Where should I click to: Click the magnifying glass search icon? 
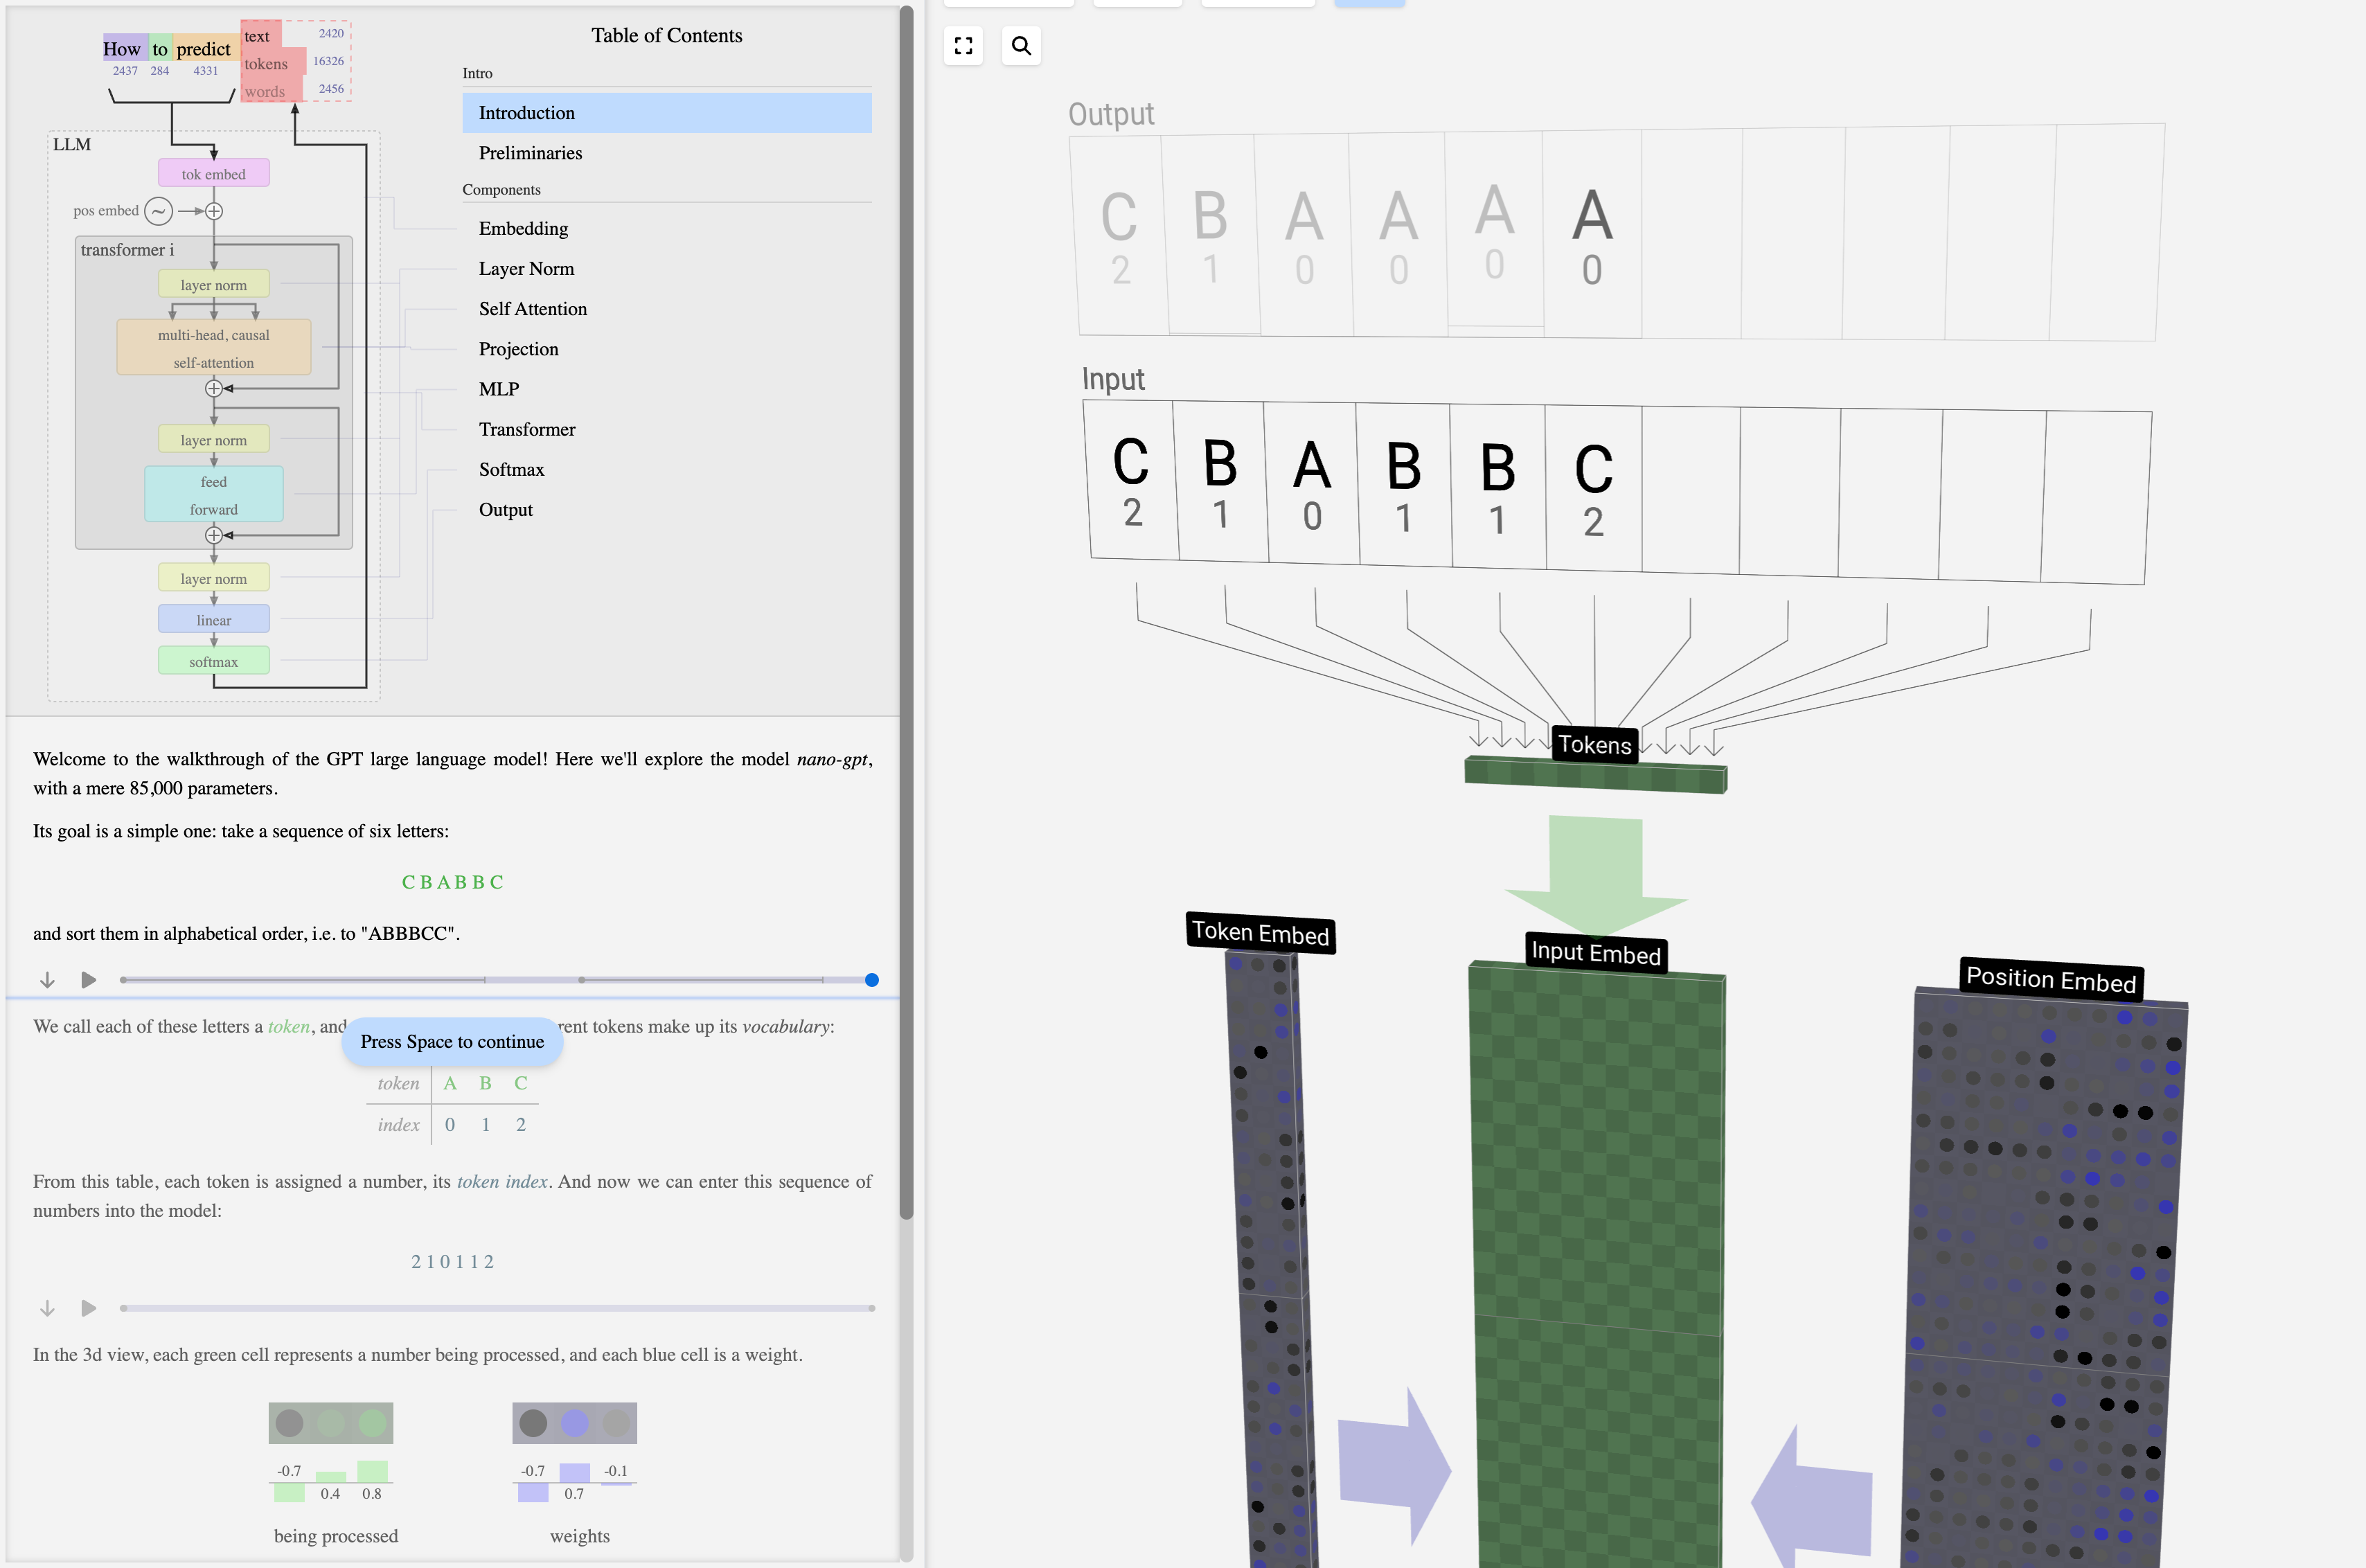[x=1021, y=46]
